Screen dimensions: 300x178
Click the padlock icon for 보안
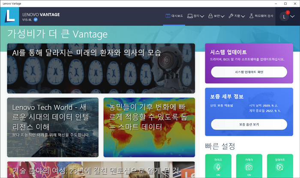[x=210, y=16]
